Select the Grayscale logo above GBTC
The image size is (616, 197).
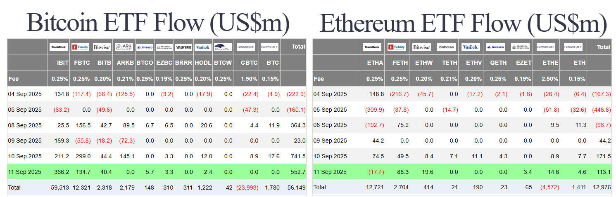tap(246, 47)
